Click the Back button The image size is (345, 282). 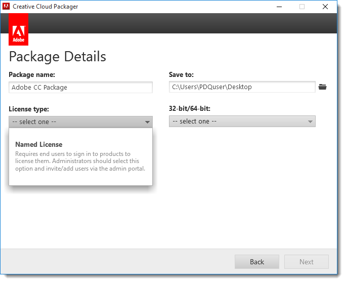[257, 262]
